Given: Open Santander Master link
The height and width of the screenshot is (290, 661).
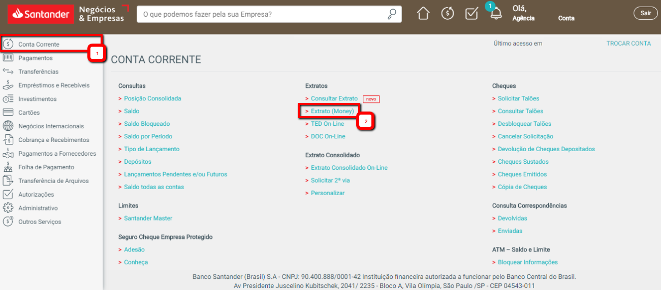Looking at the screenshot, I should (148, 219).
